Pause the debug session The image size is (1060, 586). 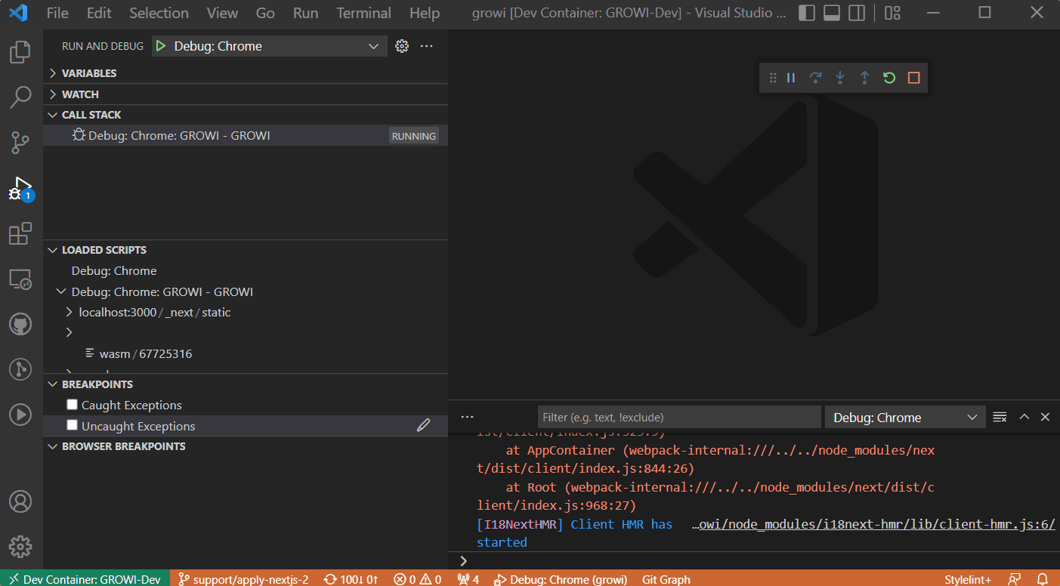[x=791, y=78]
